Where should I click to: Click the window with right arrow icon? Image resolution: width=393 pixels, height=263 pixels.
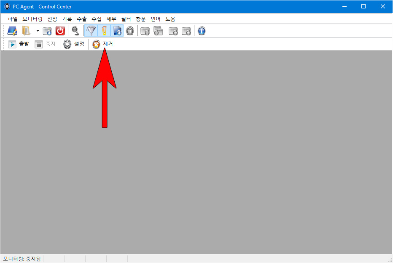pyautogui.click(x=186, y=31)
